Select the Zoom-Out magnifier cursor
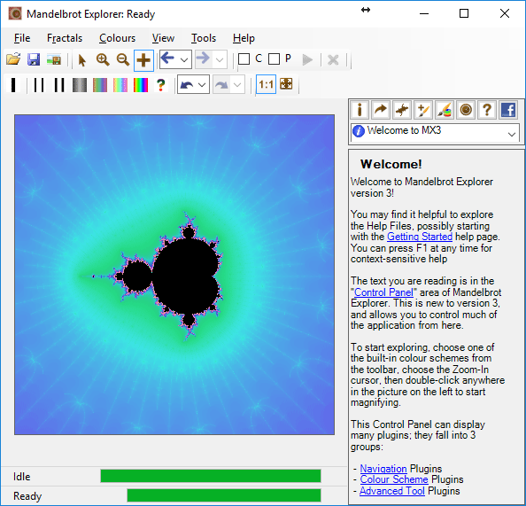Image resolution: width=526 pixels, height=506 pixels. coord(123,59)
